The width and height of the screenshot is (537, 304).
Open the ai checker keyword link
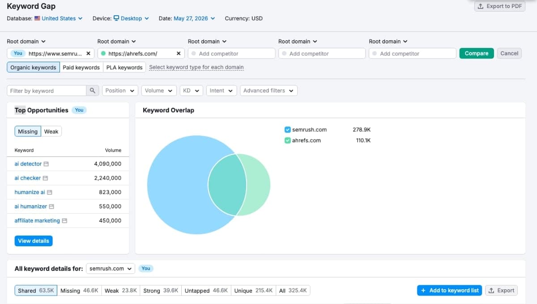27,178
